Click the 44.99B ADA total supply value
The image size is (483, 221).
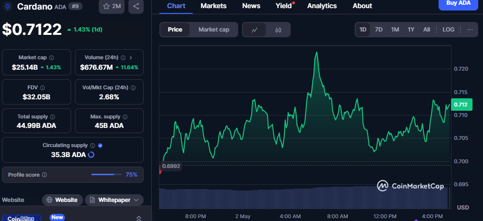click(36, 126)
